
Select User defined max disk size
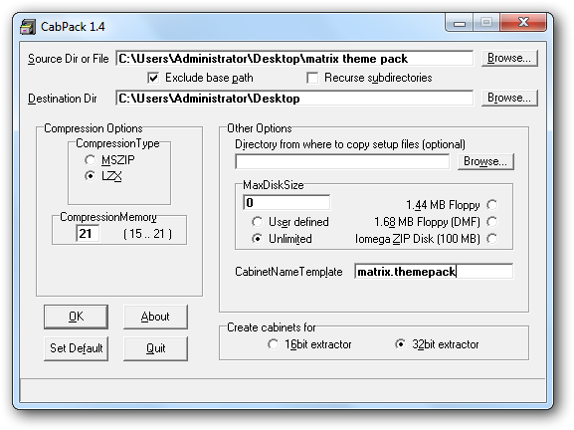point(257,222)
